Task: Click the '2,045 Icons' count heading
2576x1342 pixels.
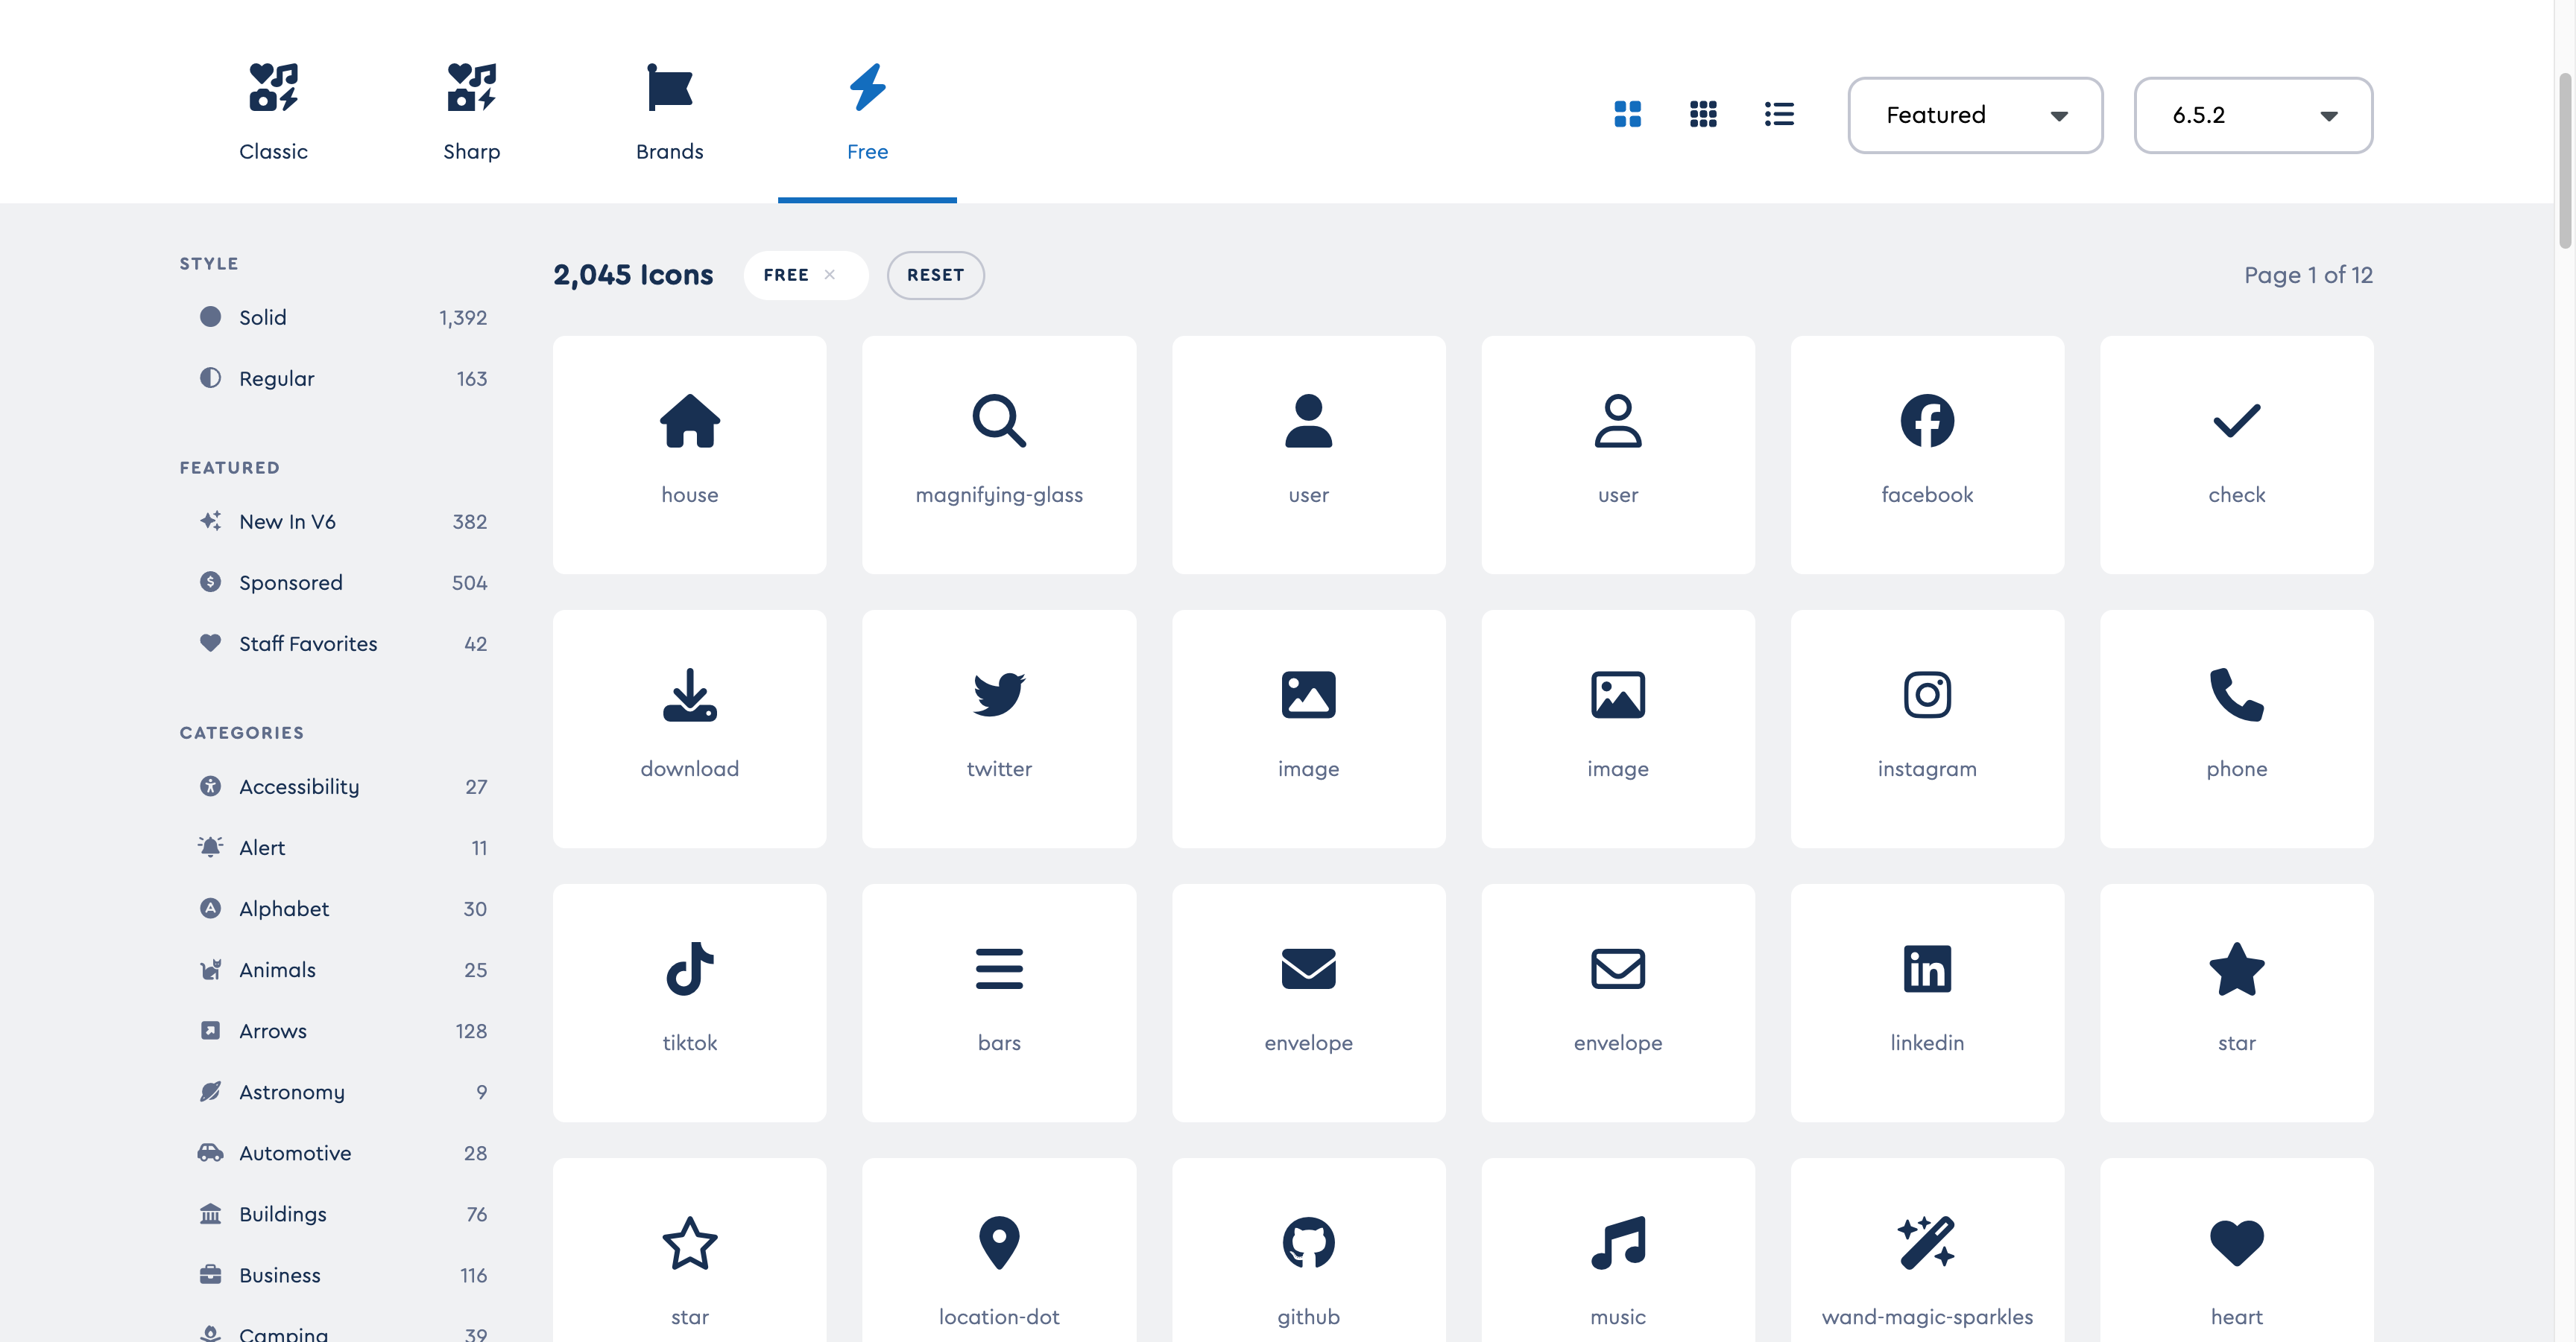Action: pos(633,275)
